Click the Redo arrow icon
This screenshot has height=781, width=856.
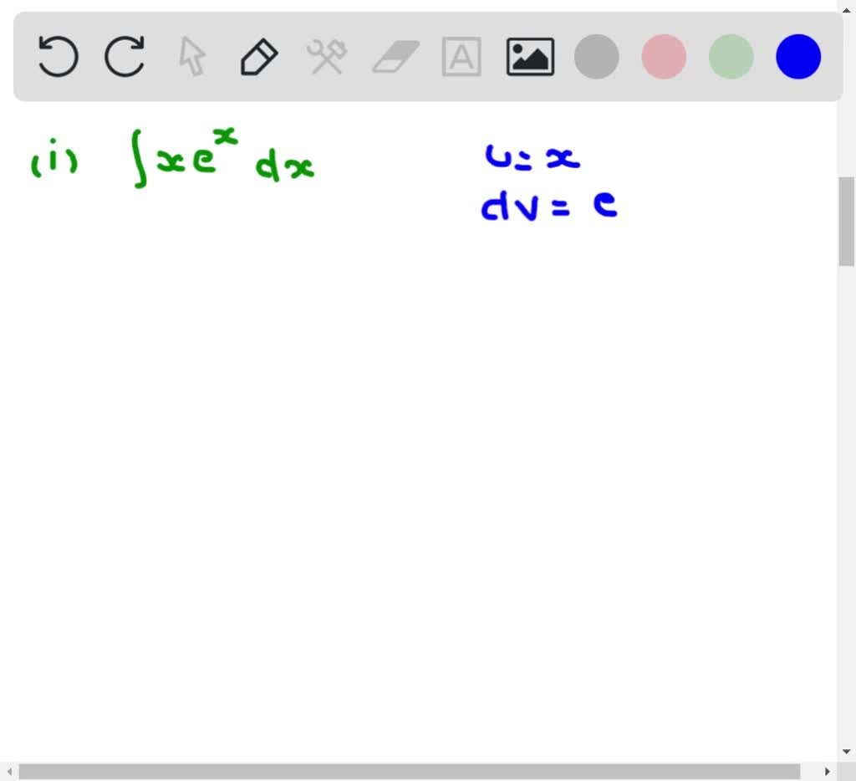click(x=124, y=57)
